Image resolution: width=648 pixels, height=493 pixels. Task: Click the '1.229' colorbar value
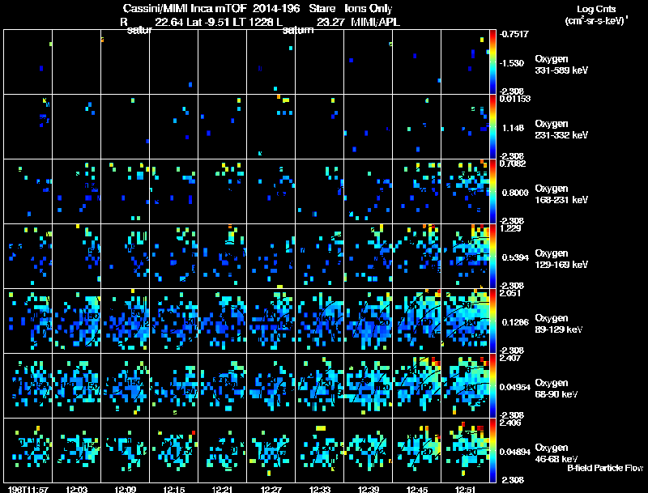click(510, 228)
